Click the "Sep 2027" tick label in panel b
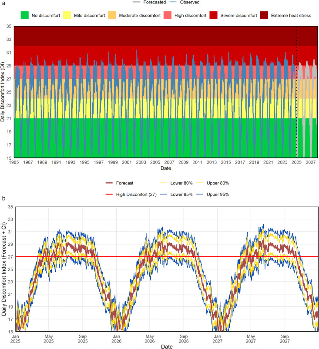 pos(285,339)
